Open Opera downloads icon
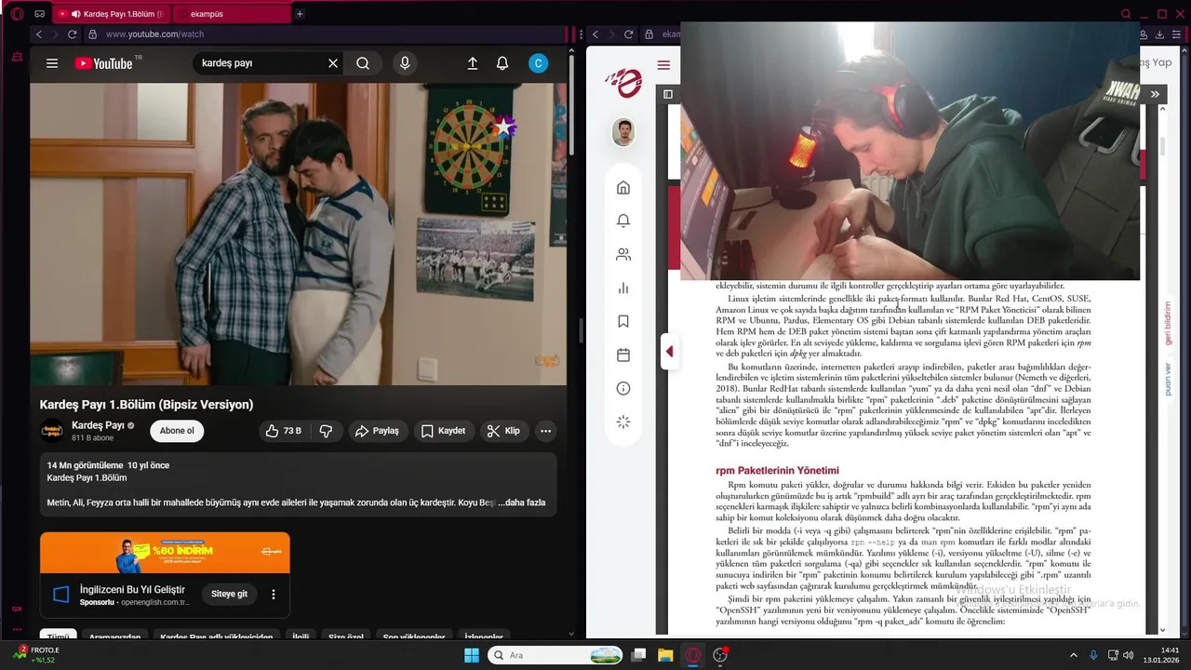 [1159, 34]
